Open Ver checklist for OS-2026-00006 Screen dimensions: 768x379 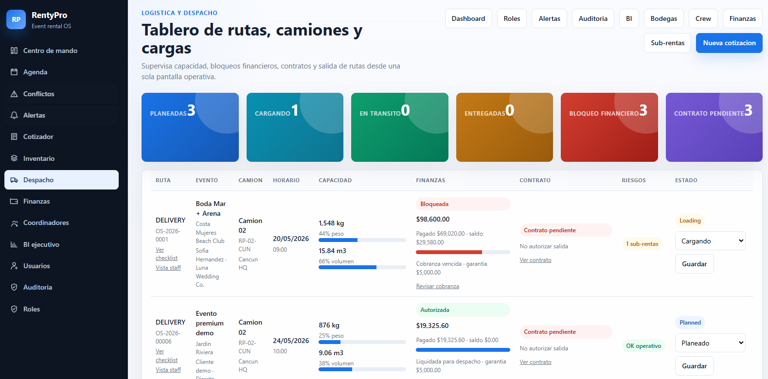tap(166, 356)
